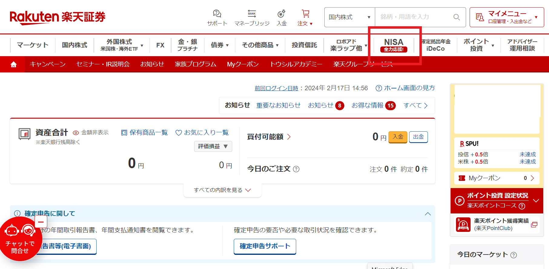Expand すべての内訳を見る

click(x=222, y=190)
